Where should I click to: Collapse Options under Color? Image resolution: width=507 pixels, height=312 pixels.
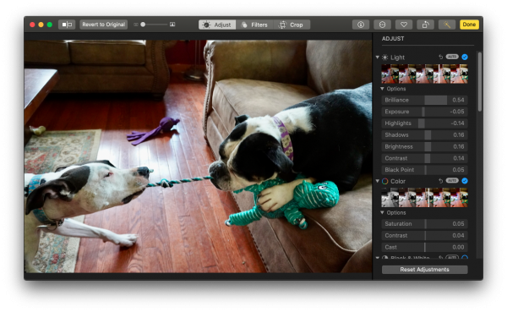(x=382, y=212)
